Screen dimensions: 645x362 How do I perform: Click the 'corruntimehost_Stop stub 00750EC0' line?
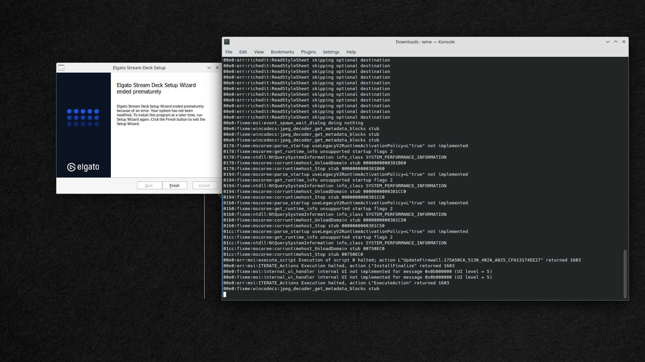pos(293,254)
